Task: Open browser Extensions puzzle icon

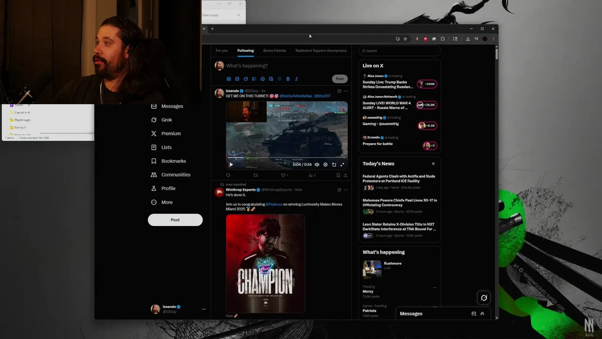Action: [x=443, y=39]
